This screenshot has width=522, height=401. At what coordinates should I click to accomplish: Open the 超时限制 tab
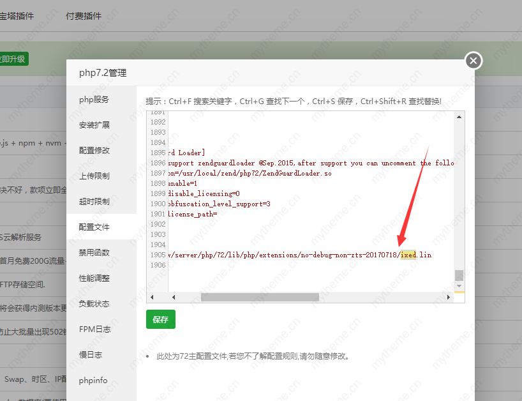click(x=94, y=202)
